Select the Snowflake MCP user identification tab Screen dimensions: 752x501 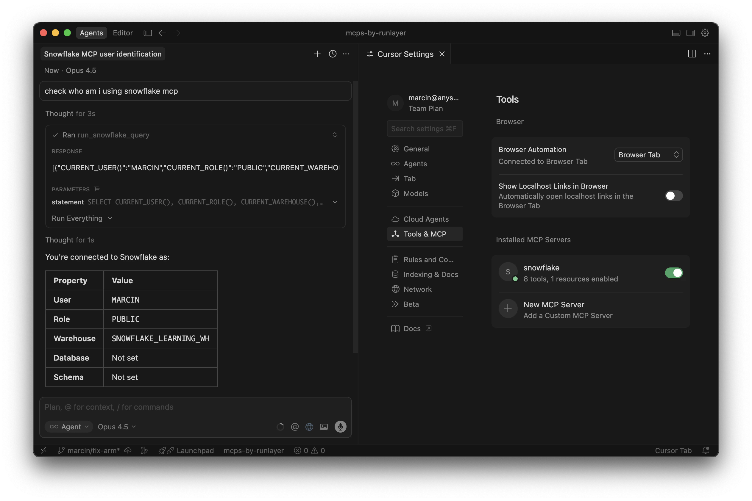[103, 54]
